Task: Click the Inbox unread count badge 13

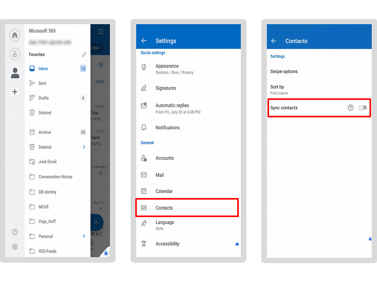Action: [x=83, y=69]
